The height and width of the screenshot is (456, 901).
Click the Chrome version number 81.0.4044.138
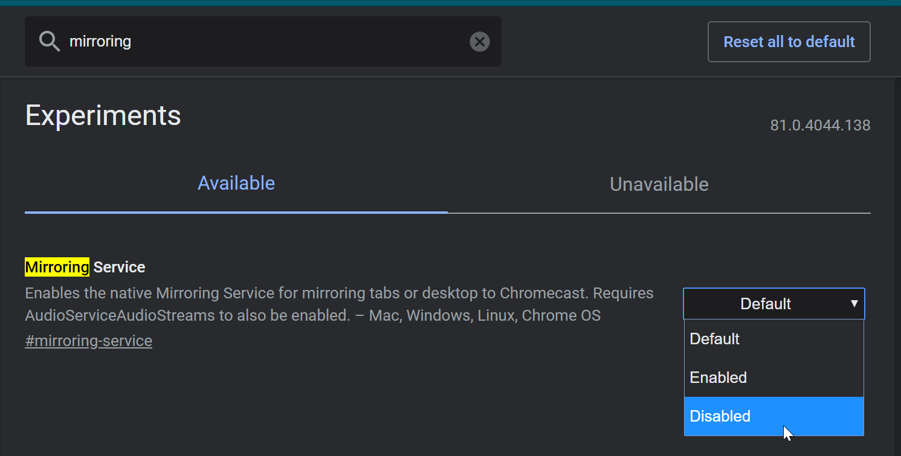click(820, 126)
